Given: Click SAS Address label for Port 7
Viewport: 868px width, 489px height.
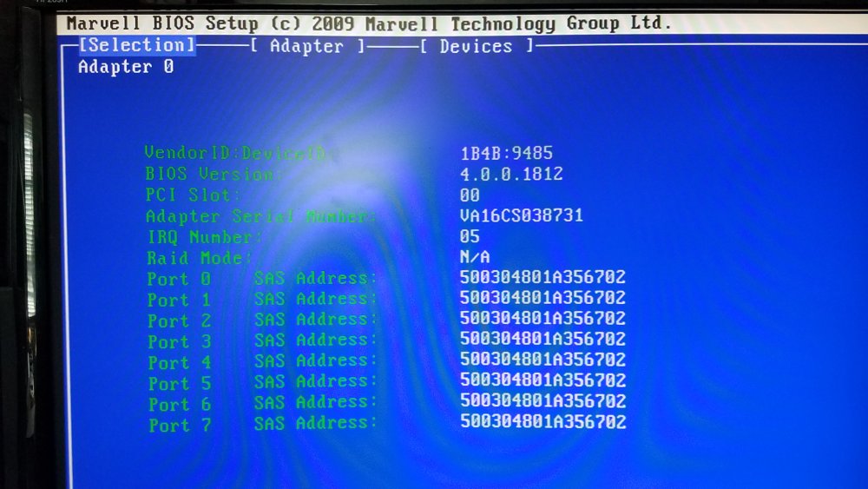Looking at the screenshot, I should pos(316,423).
